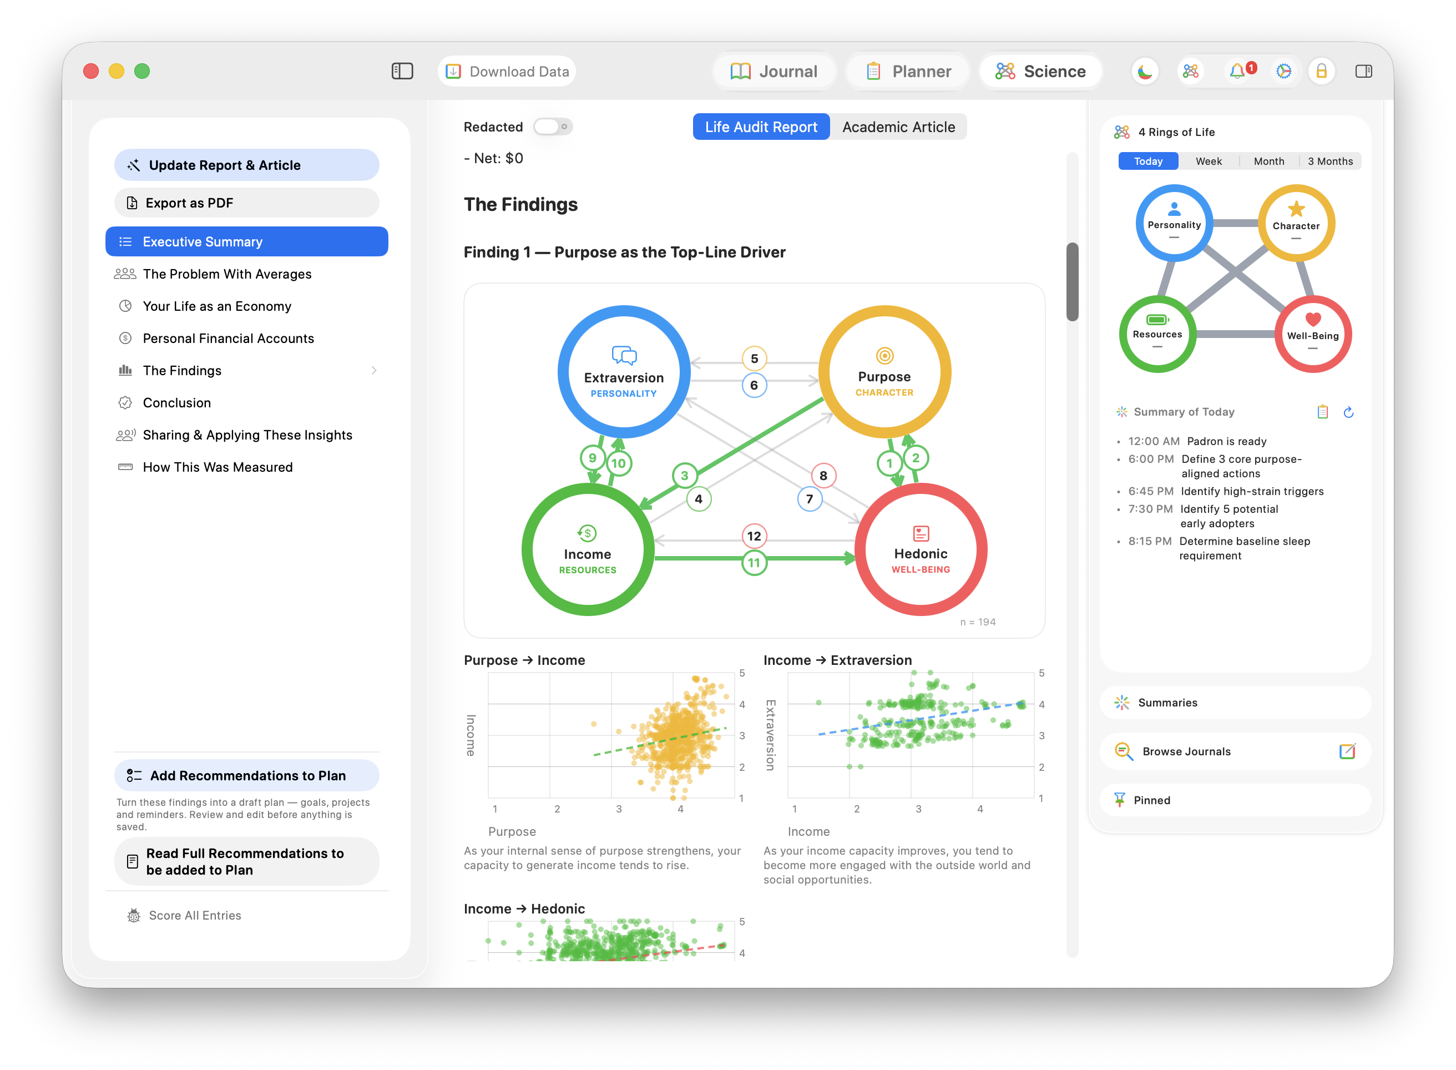This screenshot has height=1070, width=1456.
Task: Click the Download Data button
Action: coord(507,71)
